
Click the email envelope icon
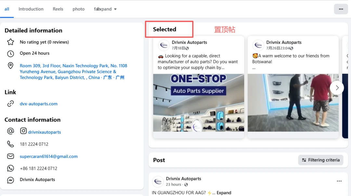coord(10,156)
